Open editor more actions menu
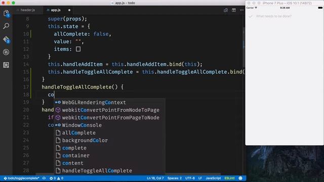 click(242, 10)
